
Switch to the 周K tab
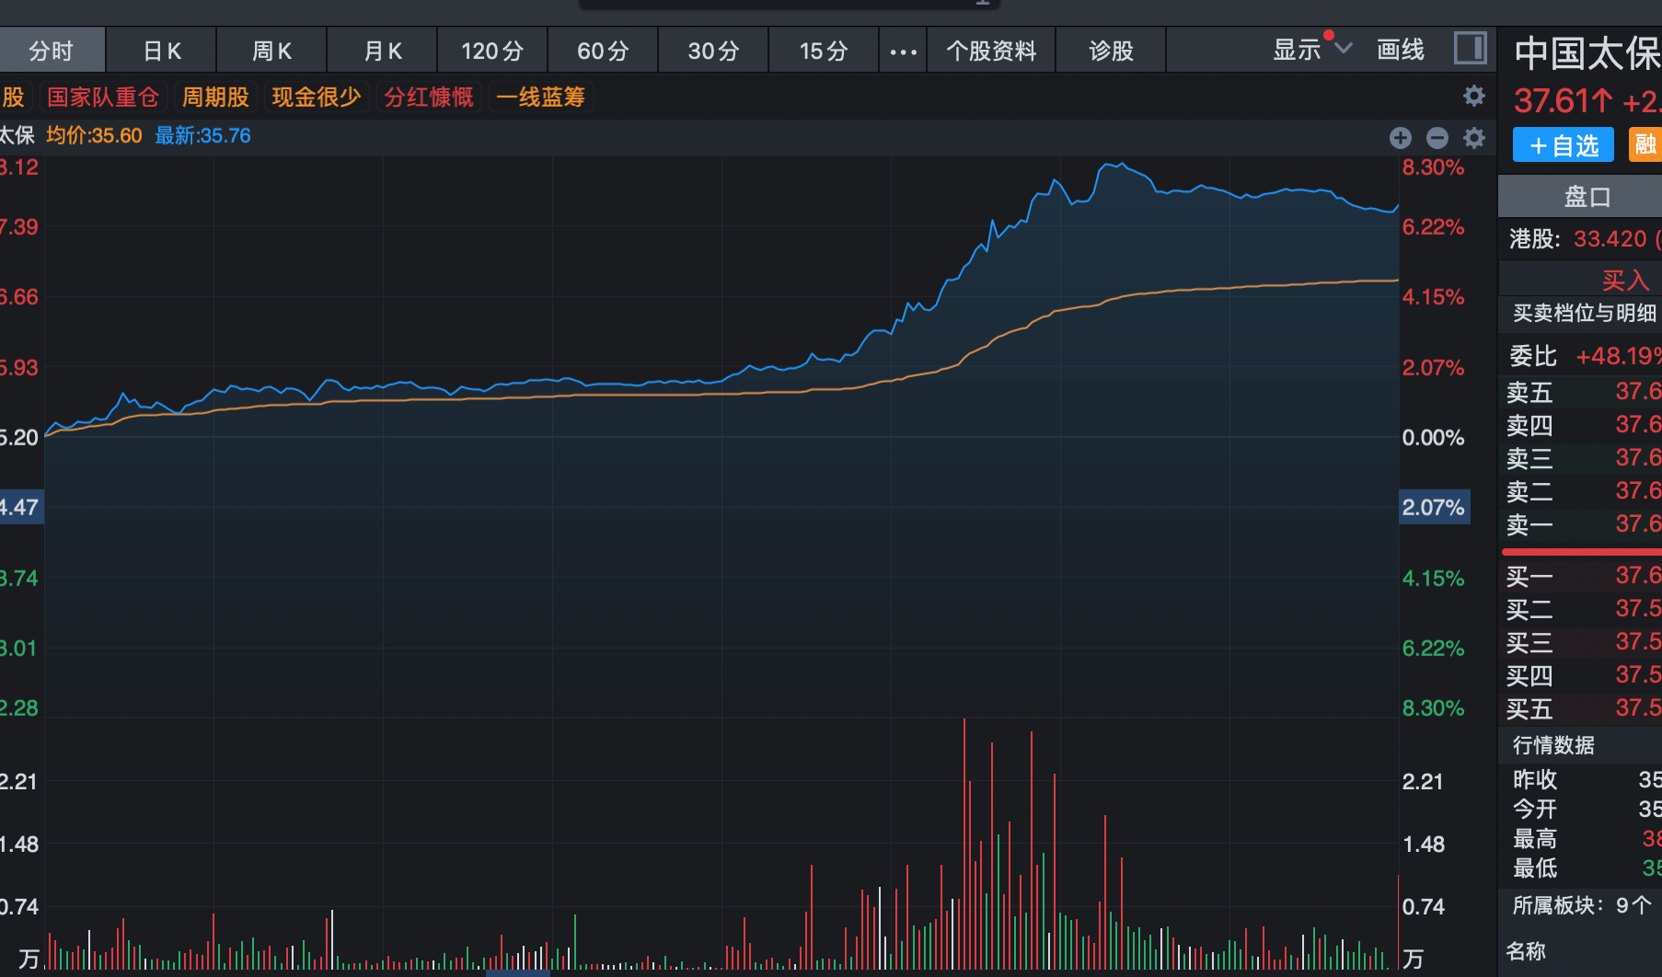pyautogui.click(x=272, y=52)
